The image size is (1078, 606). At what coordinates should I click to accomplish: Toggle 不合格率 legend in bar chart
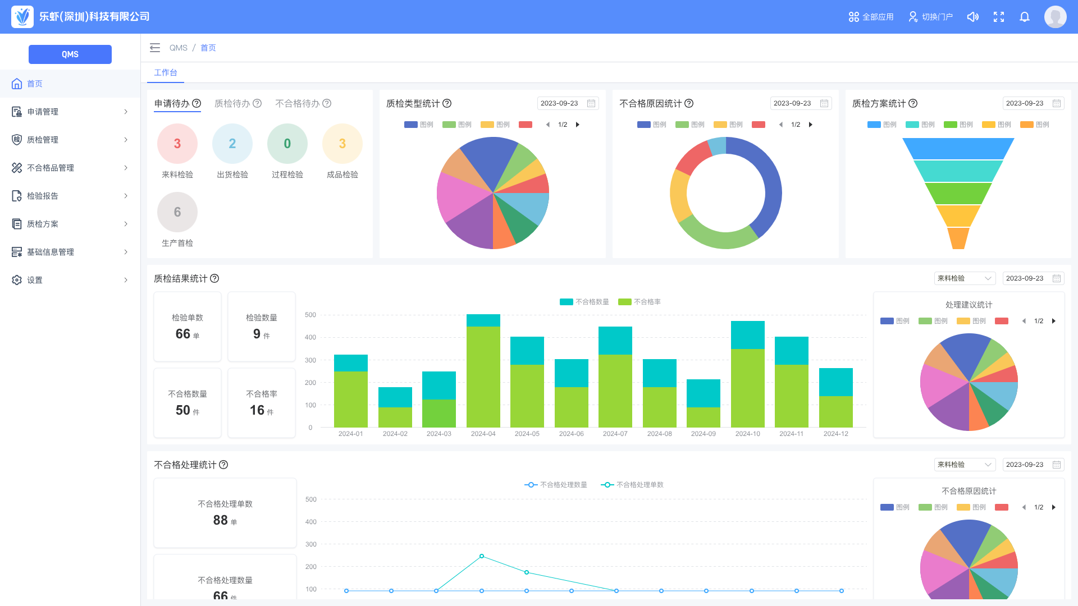pos(640,302)
